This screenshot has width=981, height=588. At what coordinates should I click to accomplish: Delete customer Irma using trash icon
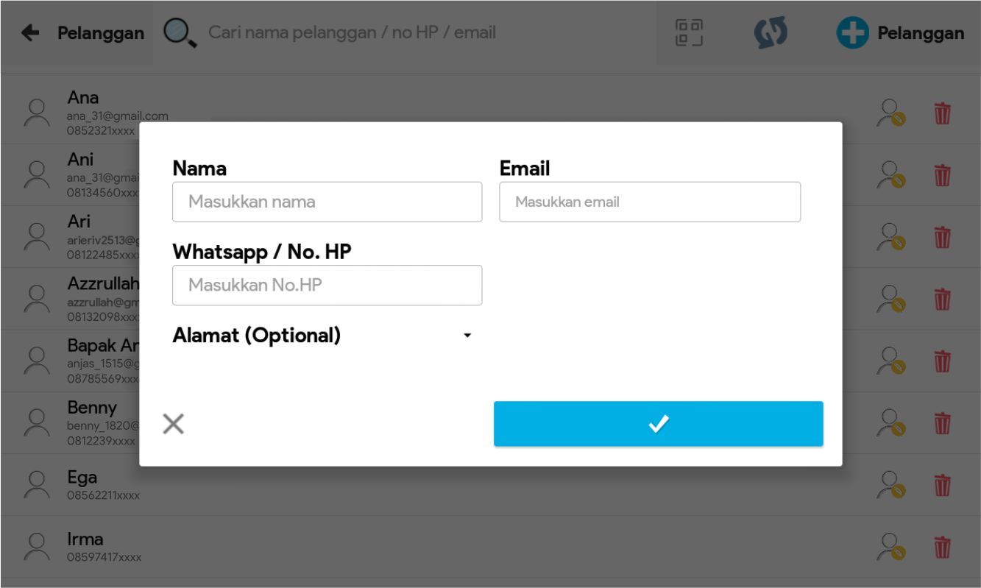coord(942,547)
